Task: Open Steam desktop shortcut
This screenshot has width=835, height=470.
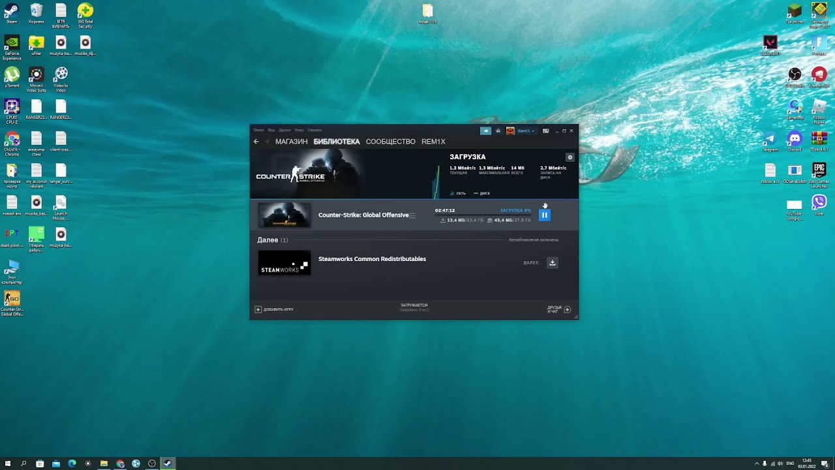Action: click(12, 13)
